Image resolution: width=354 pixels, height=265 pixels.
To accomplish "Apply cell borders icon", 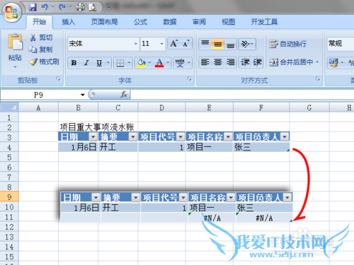I will (x=120, y=63).
